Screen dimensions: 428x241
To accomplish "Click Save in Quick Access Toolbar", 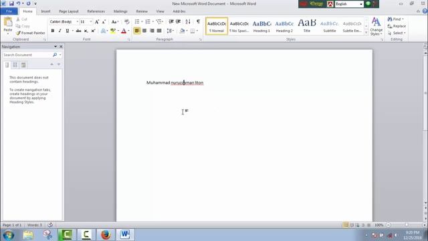I will click(11, 3).
